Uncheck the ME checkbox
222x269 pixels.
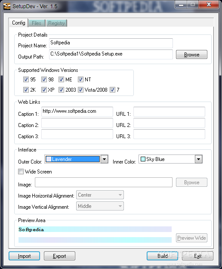point(61,80)
